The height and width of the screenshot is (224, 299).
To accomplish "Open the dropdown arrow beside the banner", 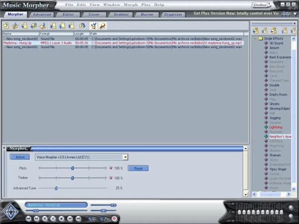I will point(295,14).
